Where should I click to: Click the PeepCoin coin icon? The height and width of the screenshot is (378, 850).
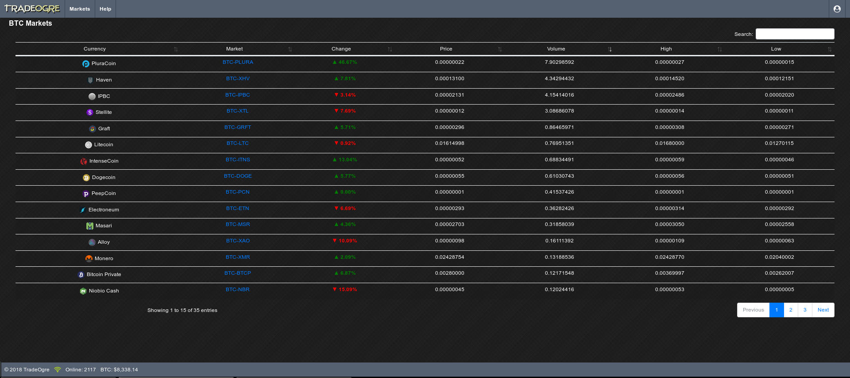coord(86,194)
